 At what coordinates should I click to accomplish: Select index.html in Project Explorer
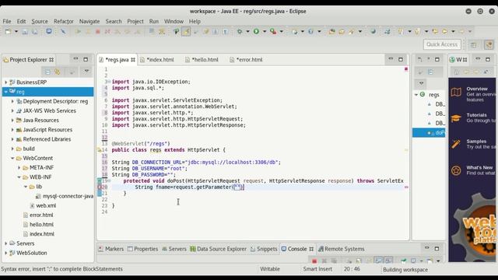pos(39,234)
